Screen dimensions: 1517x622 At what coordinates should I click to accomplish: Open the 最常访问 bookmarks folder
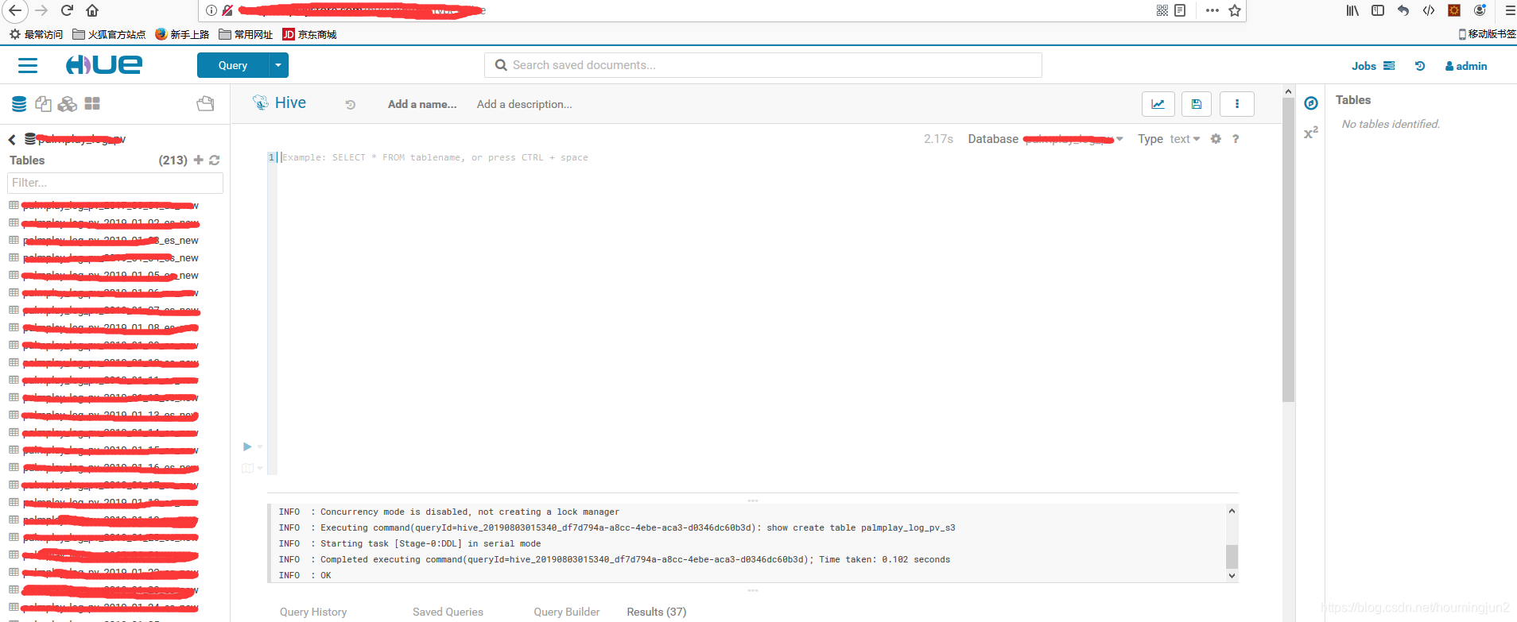pyautogui.click(x=36, y=34)
